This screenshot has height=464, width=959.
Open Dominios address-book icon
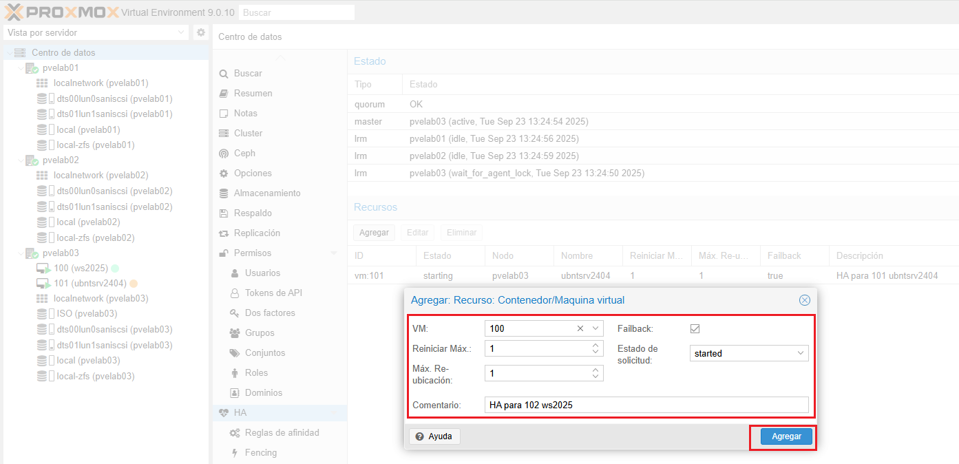pos(234,393)
